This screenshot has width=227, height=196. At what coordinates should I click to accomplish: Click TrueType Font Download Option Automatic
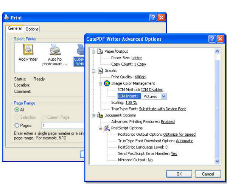(x=185, y=141)
